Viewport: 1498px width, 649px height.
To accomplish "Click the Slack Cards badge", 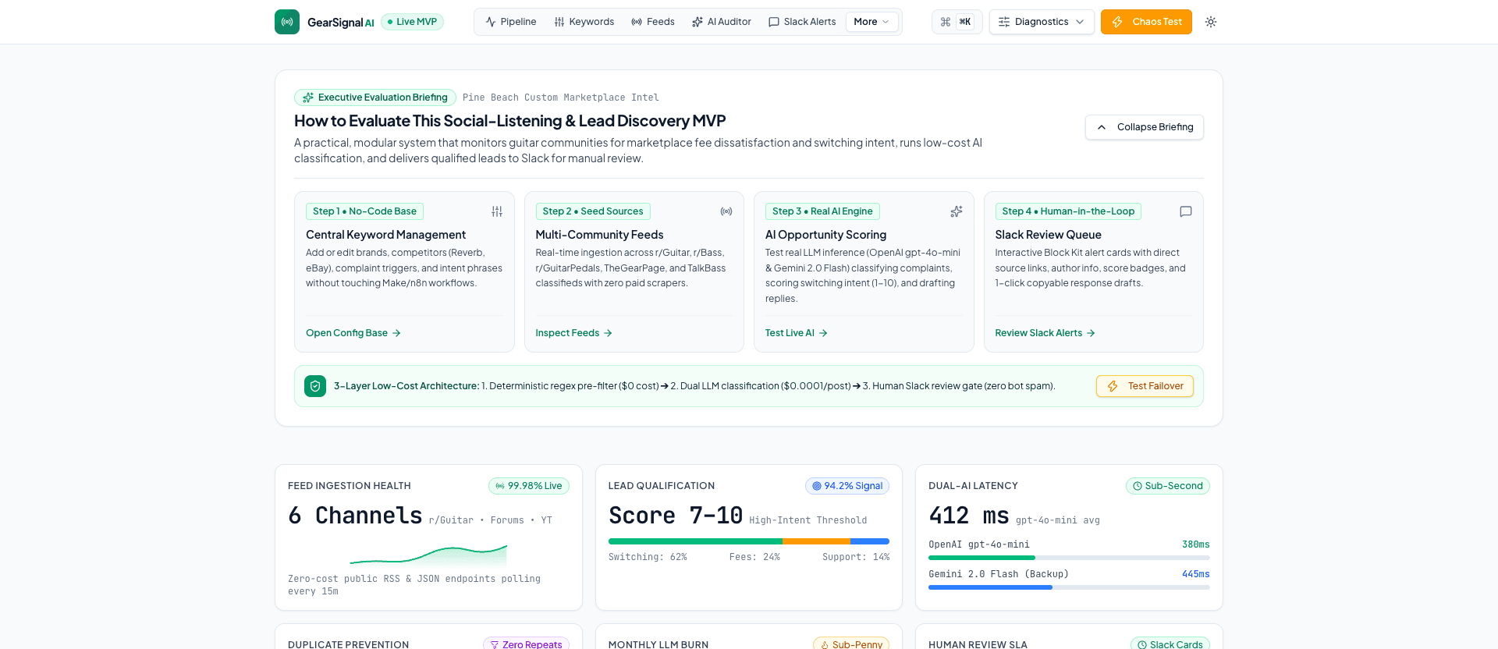I will 1170,644.
